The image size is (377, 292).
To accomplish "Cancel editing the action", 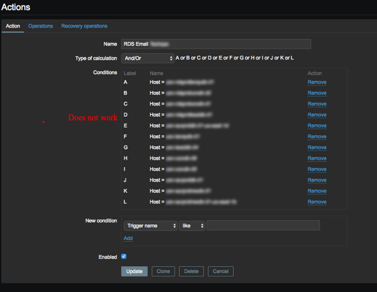I will [221, 271].
